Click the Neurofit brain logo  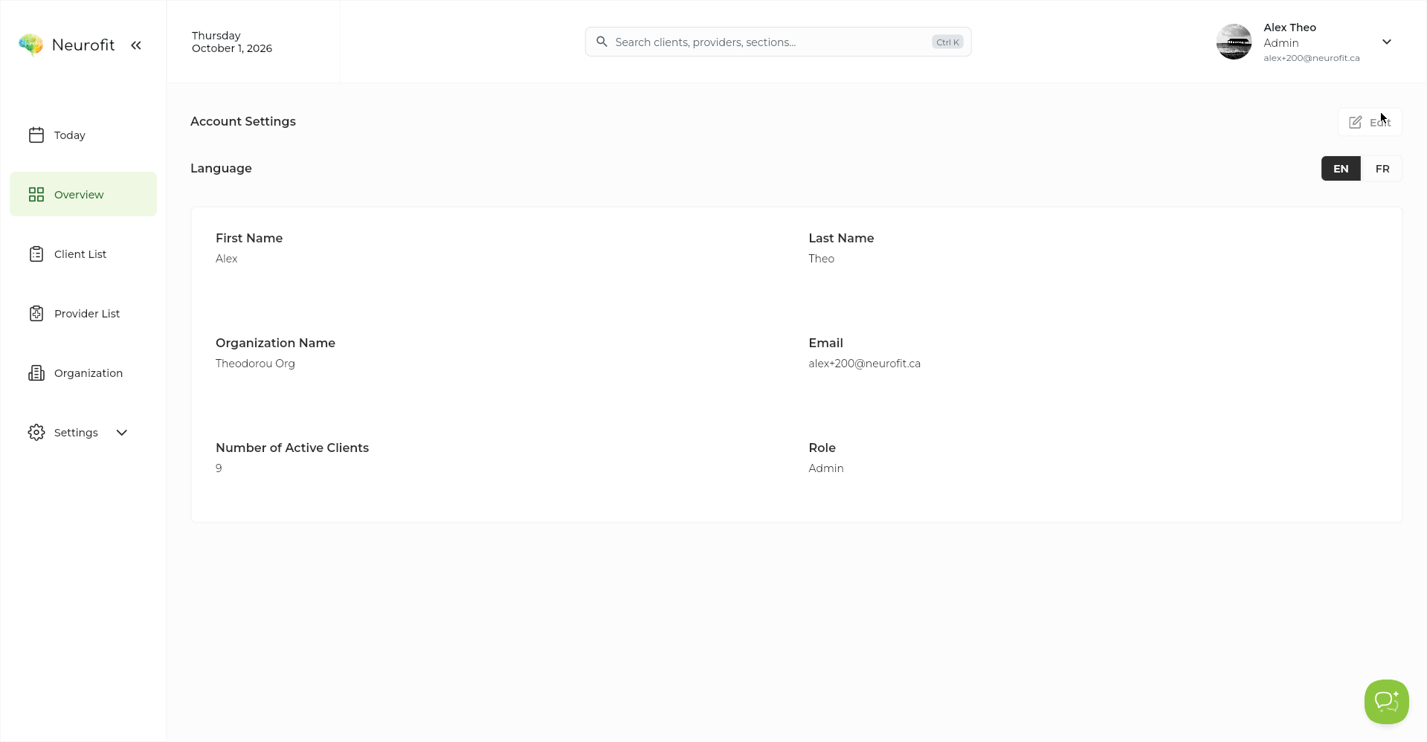click(31, 45)
